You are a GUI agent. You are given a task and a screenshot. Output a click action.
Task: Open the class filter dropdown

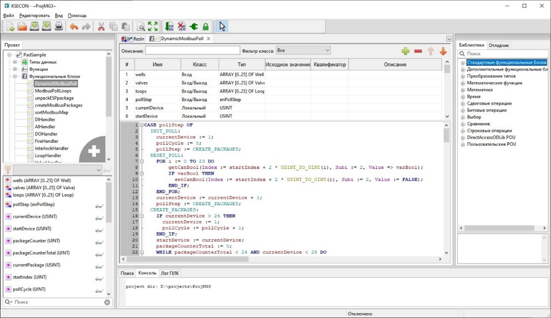pos(303,51)
